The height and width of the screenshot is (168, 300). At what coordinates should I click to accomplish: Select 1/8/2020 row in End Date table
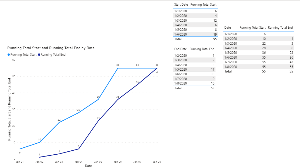point(194,83)
